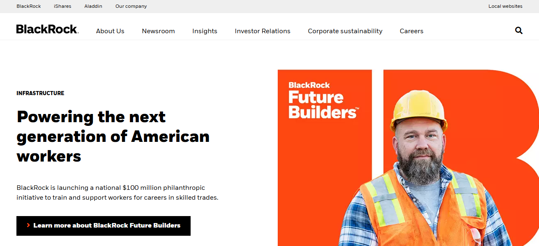
Task: Click the BlackRock logo in header
Action: (x=47, y=29)
